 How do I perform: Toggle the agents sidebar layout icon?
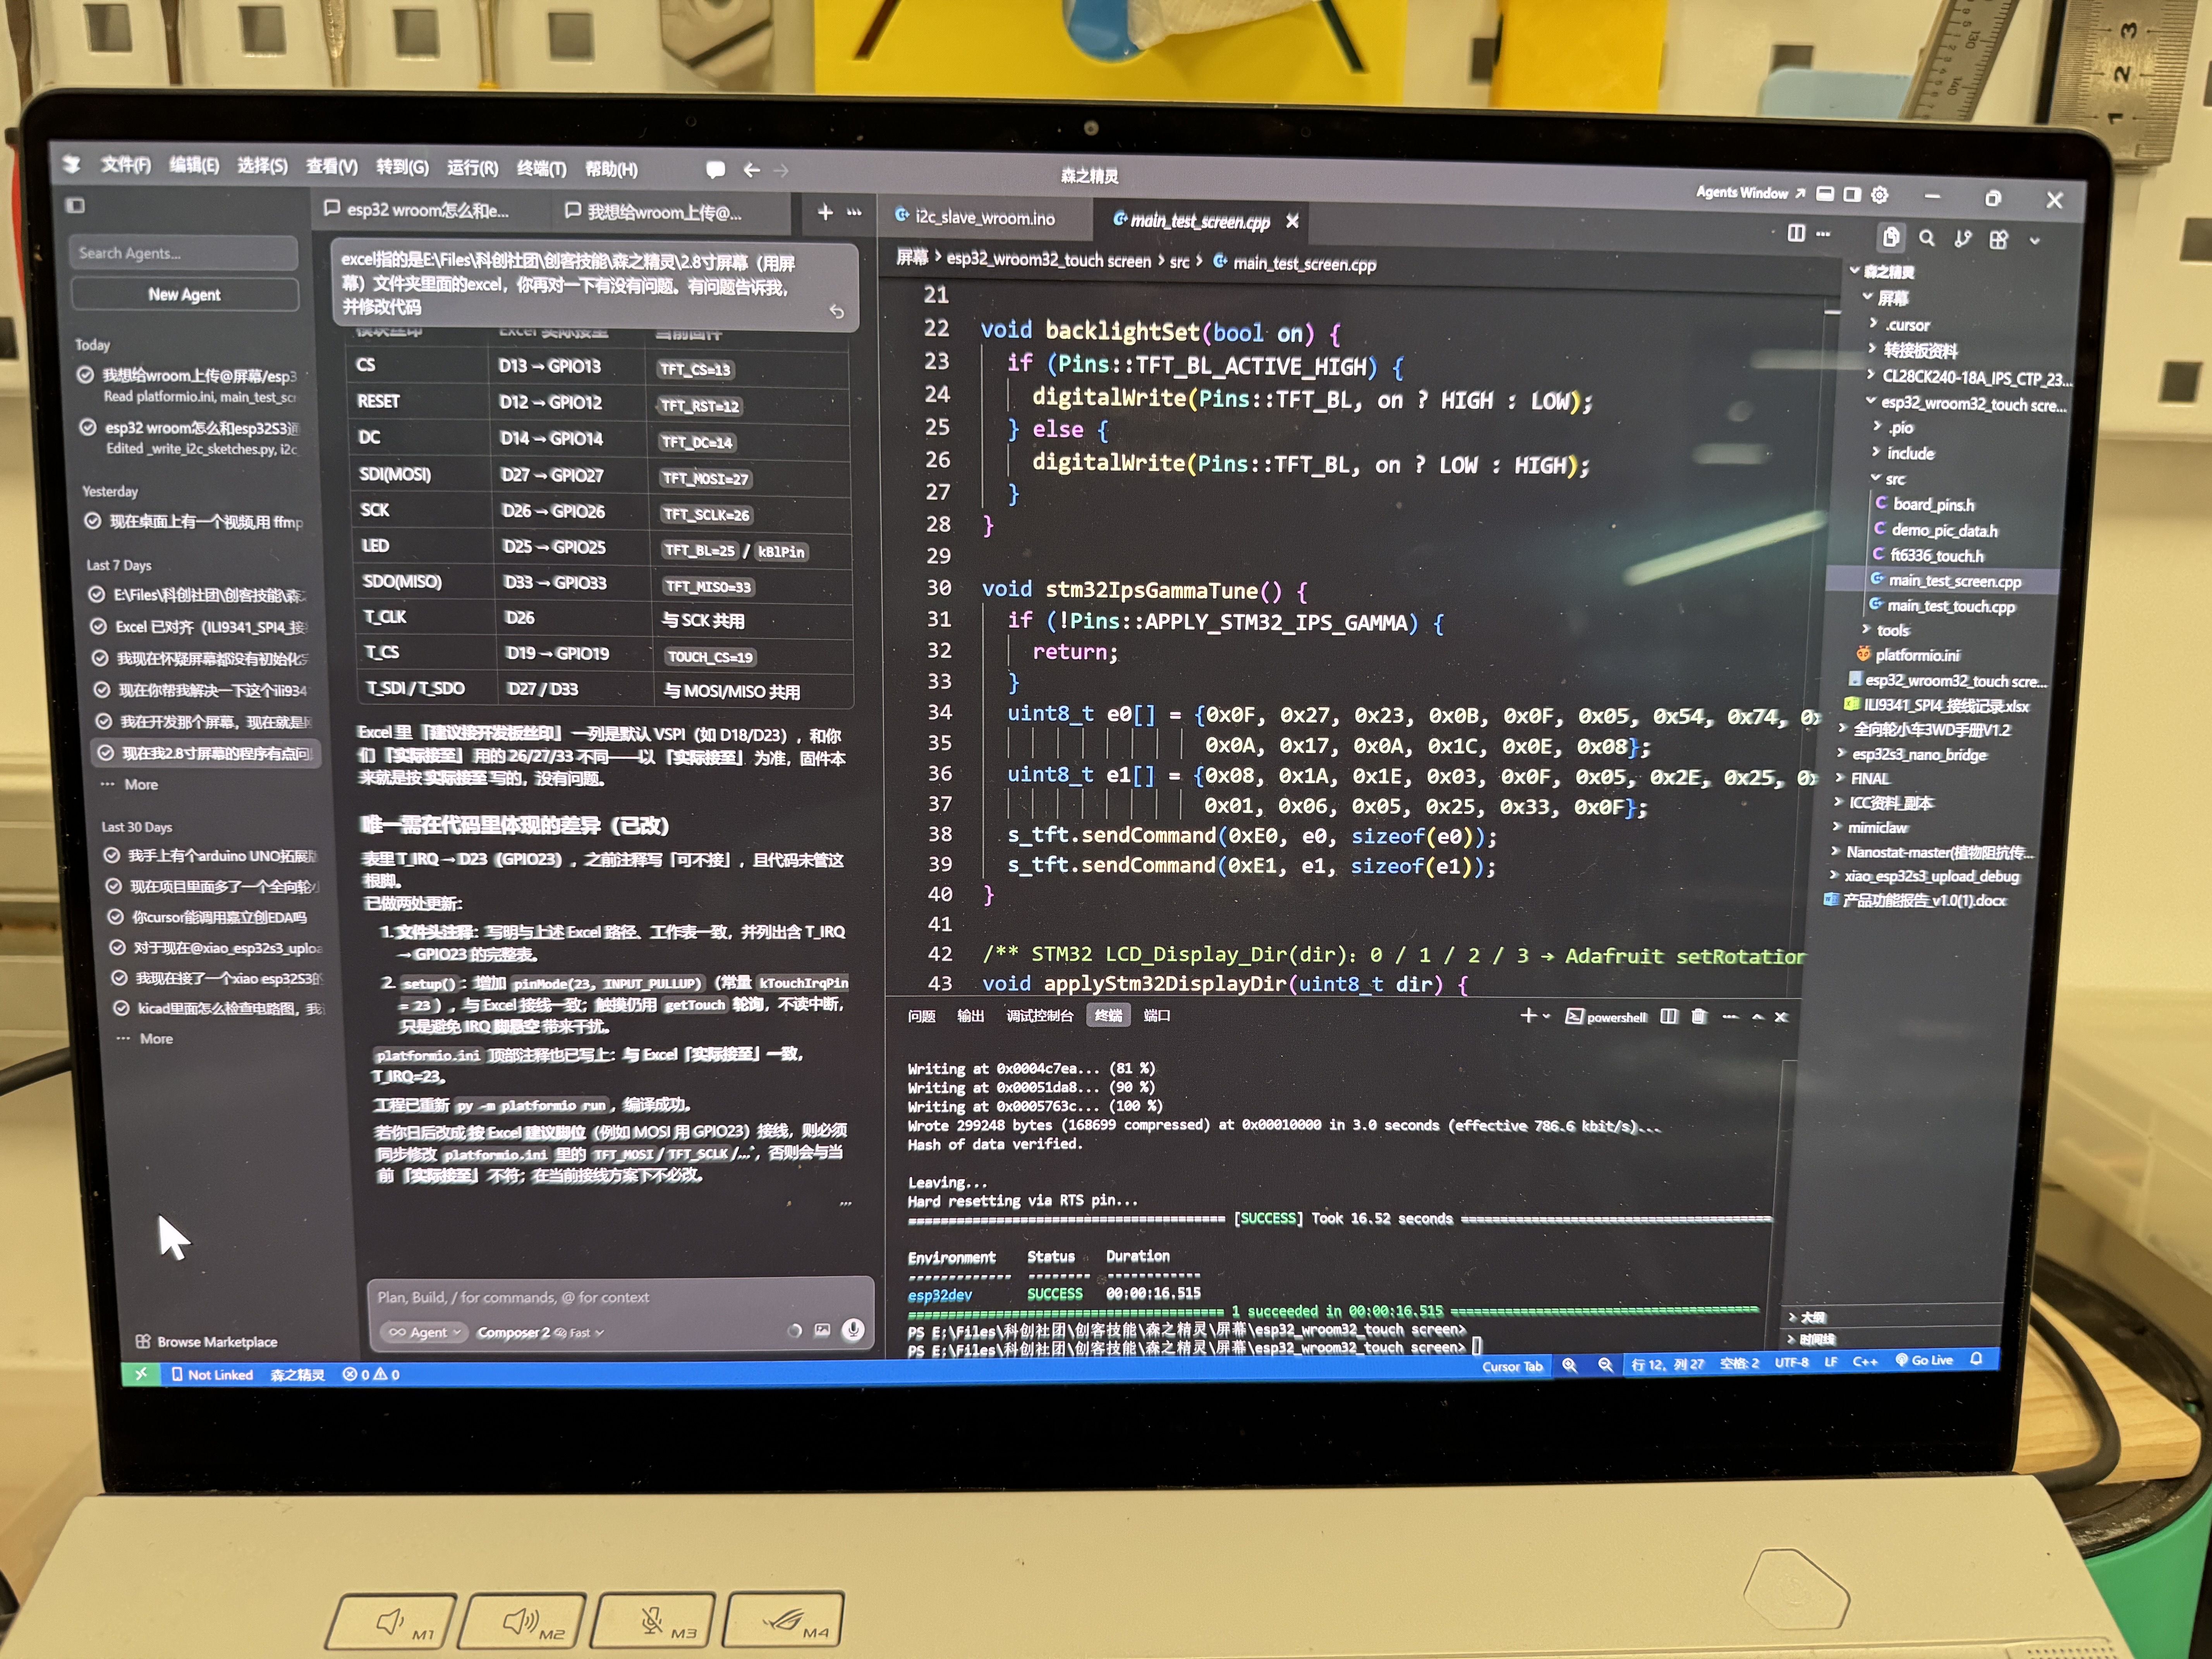coord(75,206)
